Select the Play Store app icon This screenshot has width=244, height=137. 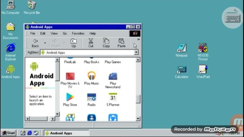(x=70, y=97)
